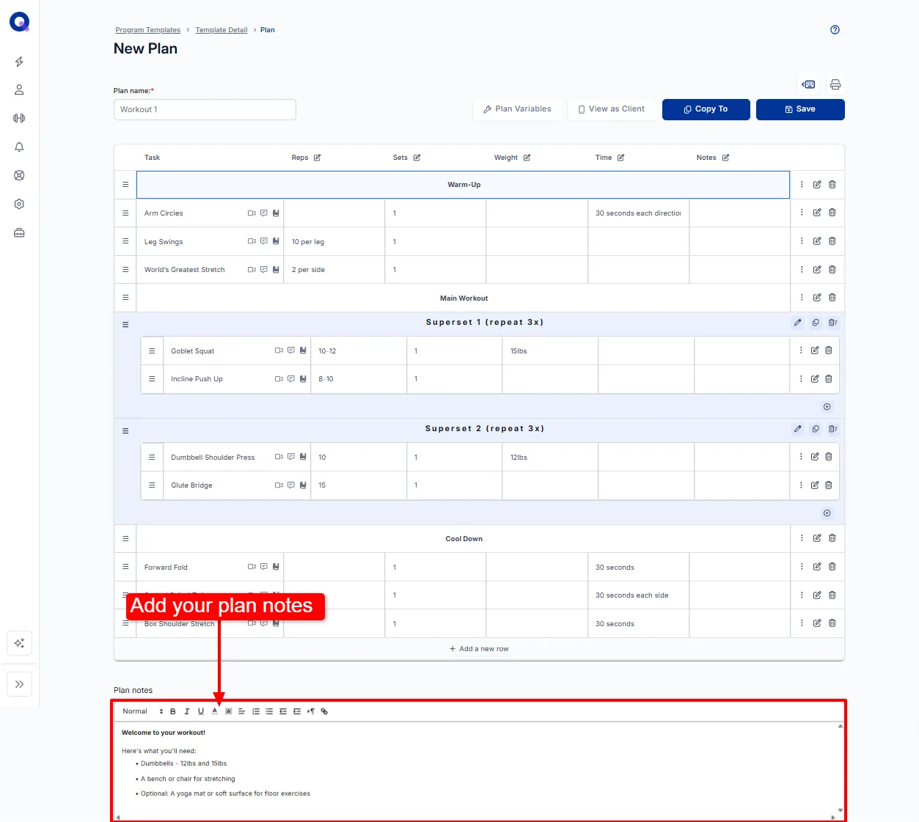Open notifications bell in sidebar
919x822 pixels.
[x=19, y=147]
